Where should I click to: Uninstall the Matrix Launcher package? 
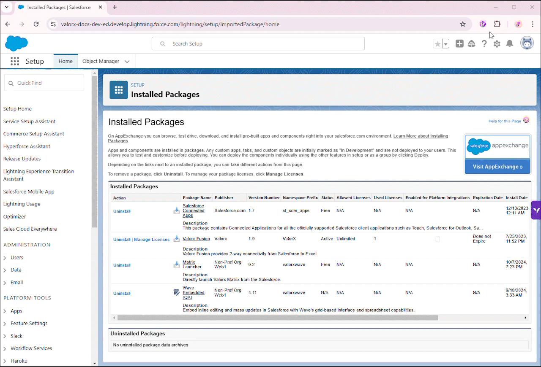122,265
